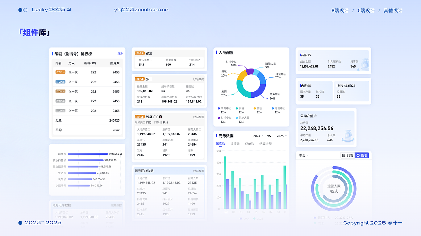This screenshot has width=421, height=236.
Task: Click 成交金额 value 12,152,422.01
Action: [309, 66]
